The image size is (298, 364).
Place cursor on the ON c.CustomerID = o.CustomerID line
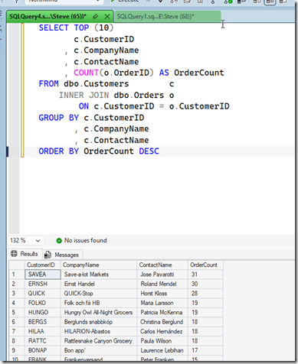click(x=154, y=106)
